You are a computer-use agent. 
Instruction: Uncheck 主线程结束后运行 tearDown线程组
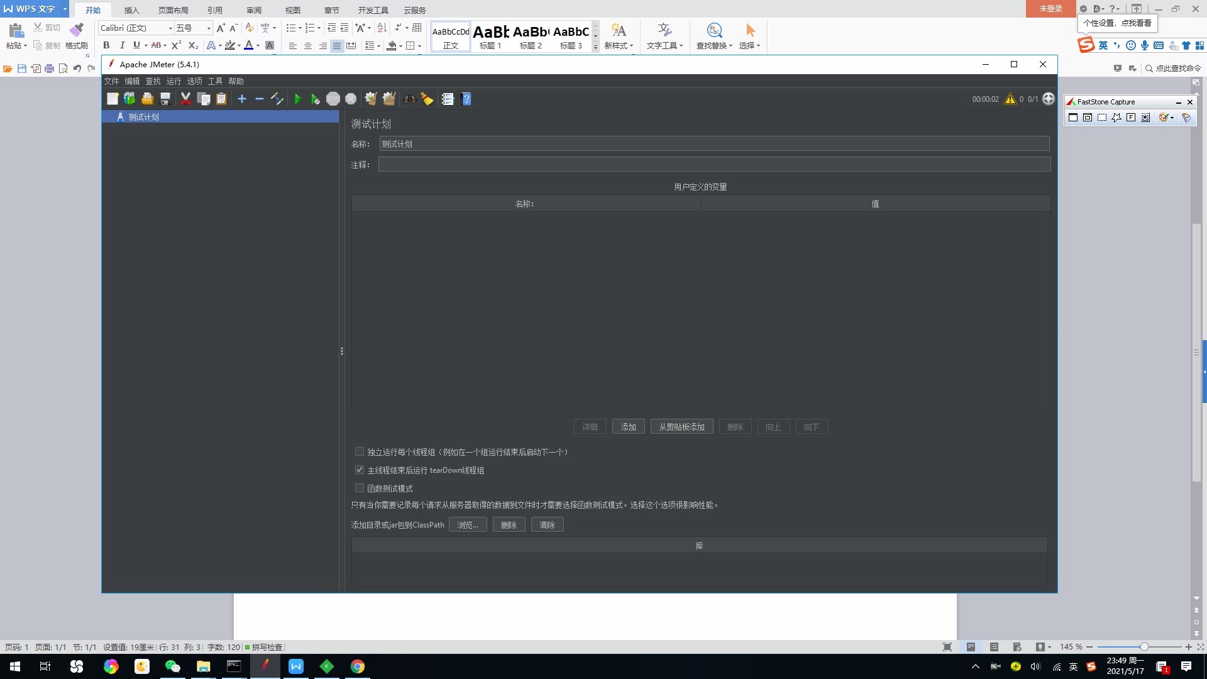point(359,470)
